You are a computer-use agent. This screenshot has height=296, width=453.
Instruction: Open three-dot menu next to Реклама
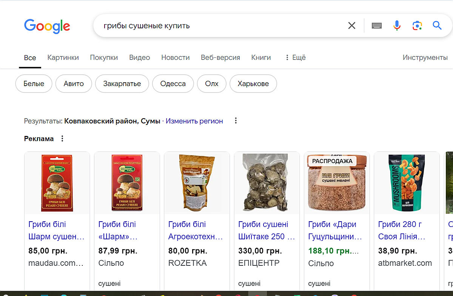(x=63, y=139)
